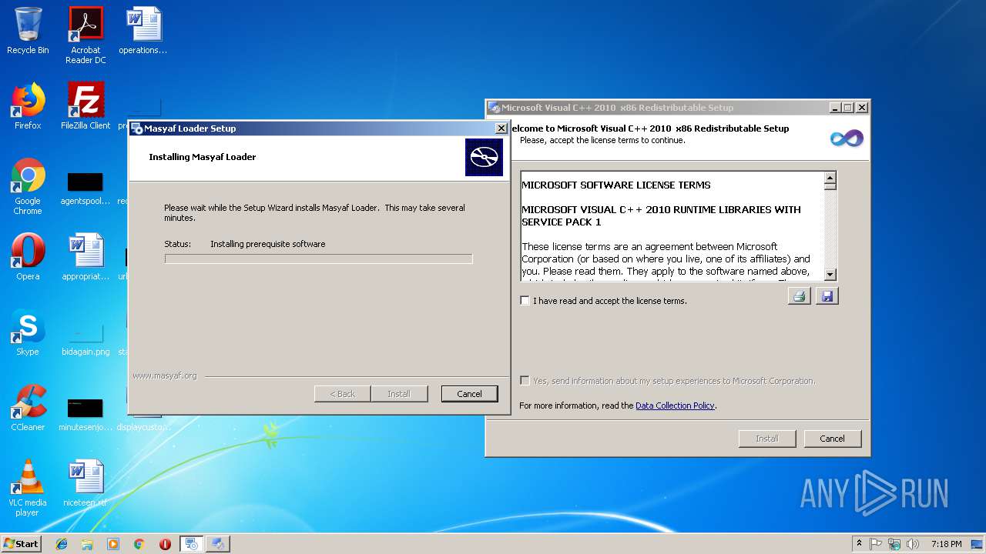Select the operations Word document icon
This screenshot has height=554, width=986.
(x=143, y=31)
